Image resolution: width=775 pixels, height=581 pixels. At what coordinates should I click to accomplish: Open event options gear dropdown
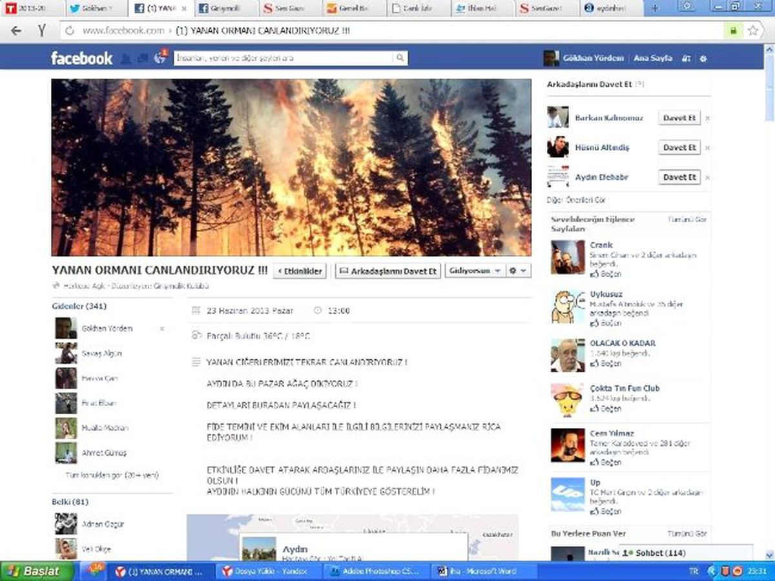point(519,271)
